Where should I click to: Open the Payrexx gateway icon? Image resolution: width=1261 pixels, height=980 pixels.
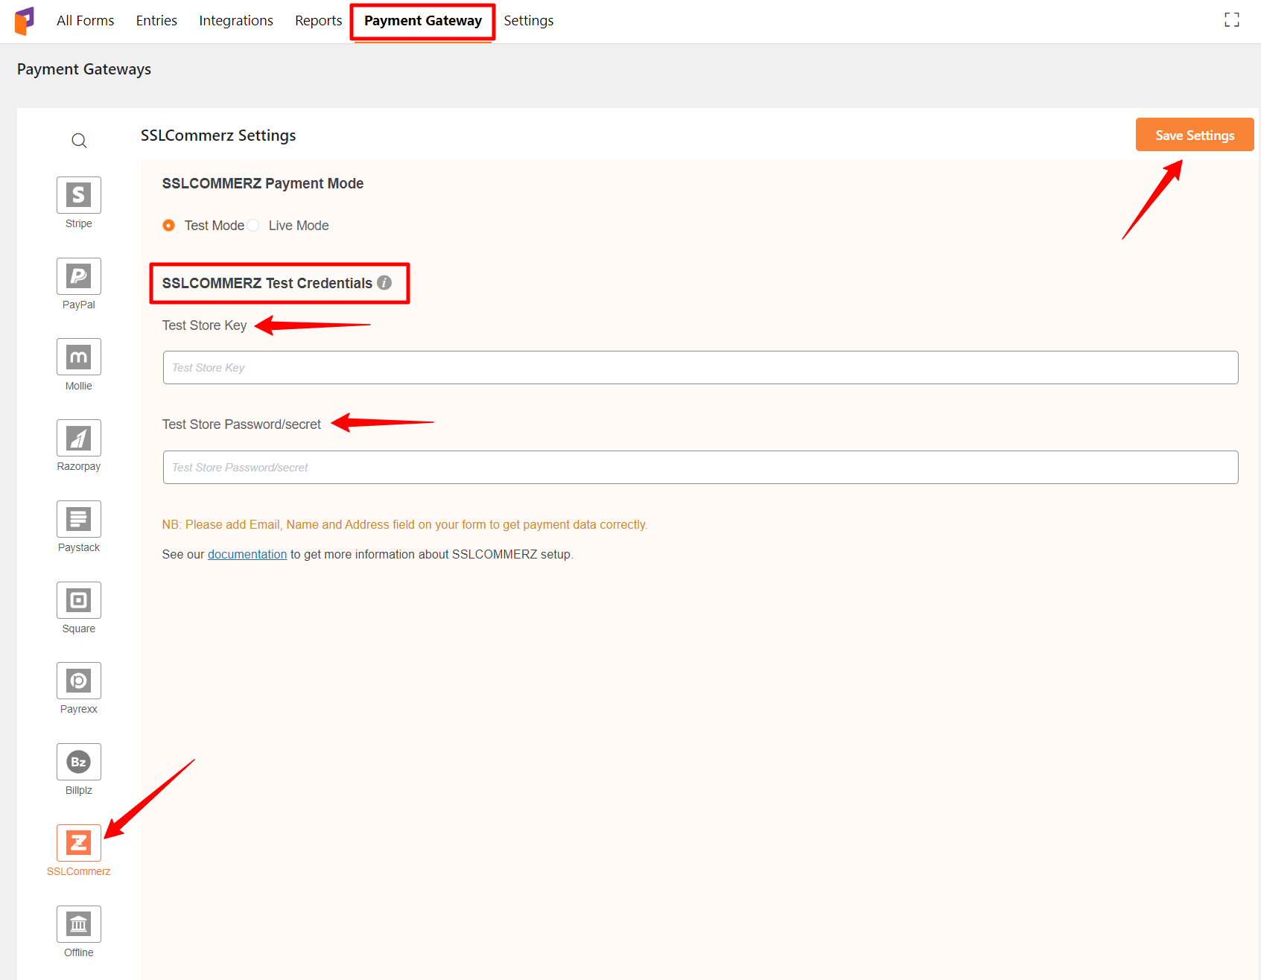pyautogui.click(x=79, y=681)
